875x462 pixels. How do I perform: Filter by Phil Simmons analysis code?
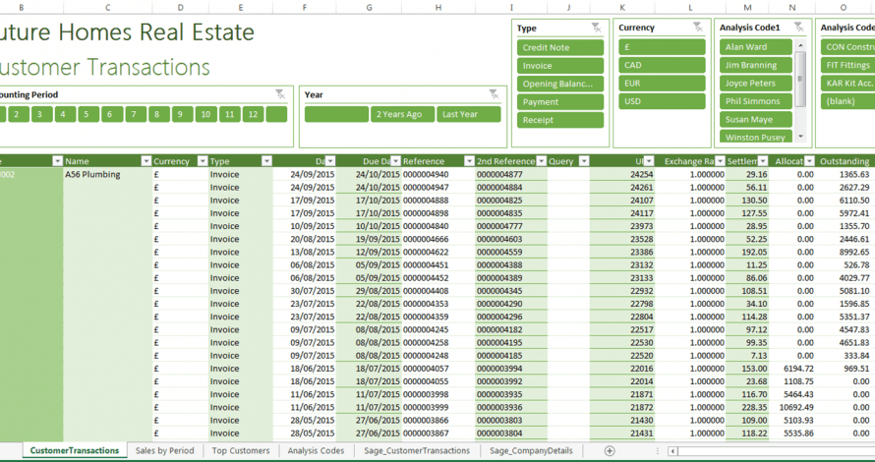[756, 101]
